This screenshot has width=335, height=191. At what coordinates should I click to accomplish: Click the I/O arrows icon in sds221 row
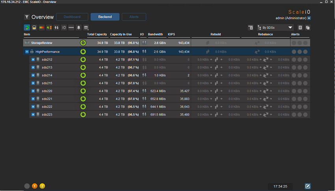point(144,99)
